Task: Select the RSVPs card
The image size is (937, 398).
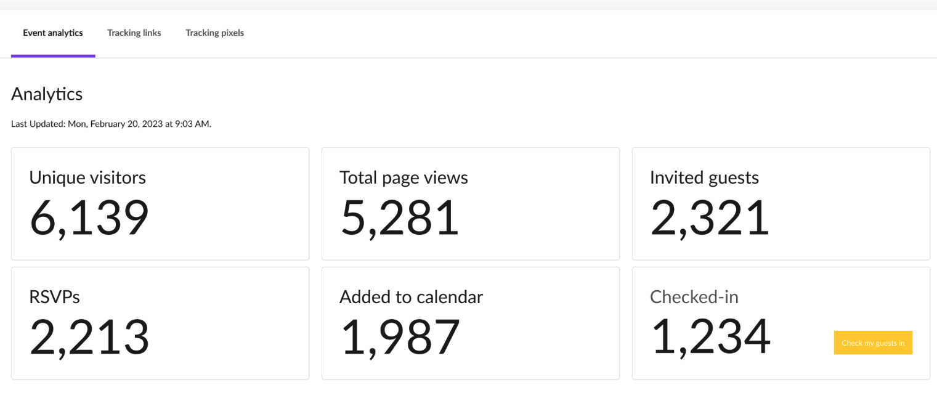Action: click(160, 323)
